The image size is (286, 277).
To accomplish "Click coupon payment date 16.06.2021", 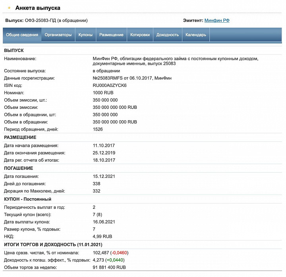I will coord(104,222).
